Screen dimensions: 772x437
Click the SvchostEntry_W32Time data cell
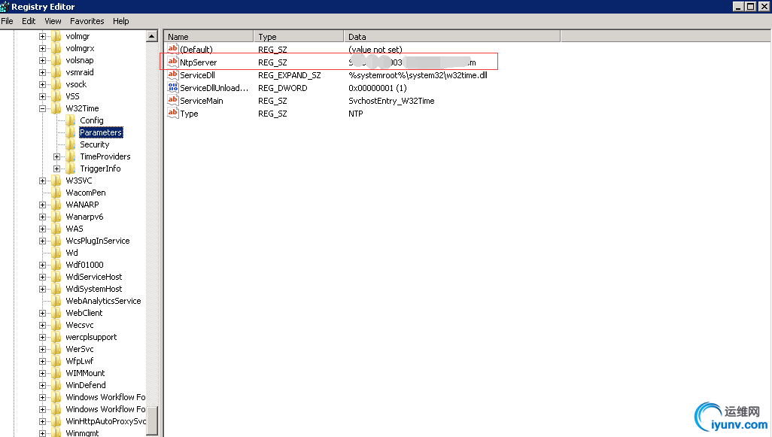[391, 101]
